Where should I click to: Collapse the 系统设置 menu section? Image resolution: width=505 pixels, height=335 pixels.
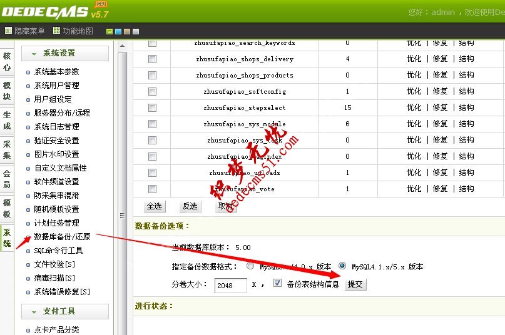click(65, 53)
